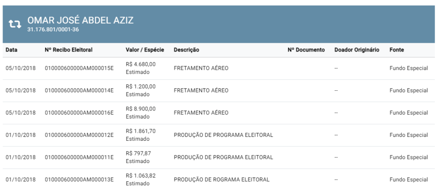Click the Descrição column header
The image size is (438, 190).
[x=186, y=50]
